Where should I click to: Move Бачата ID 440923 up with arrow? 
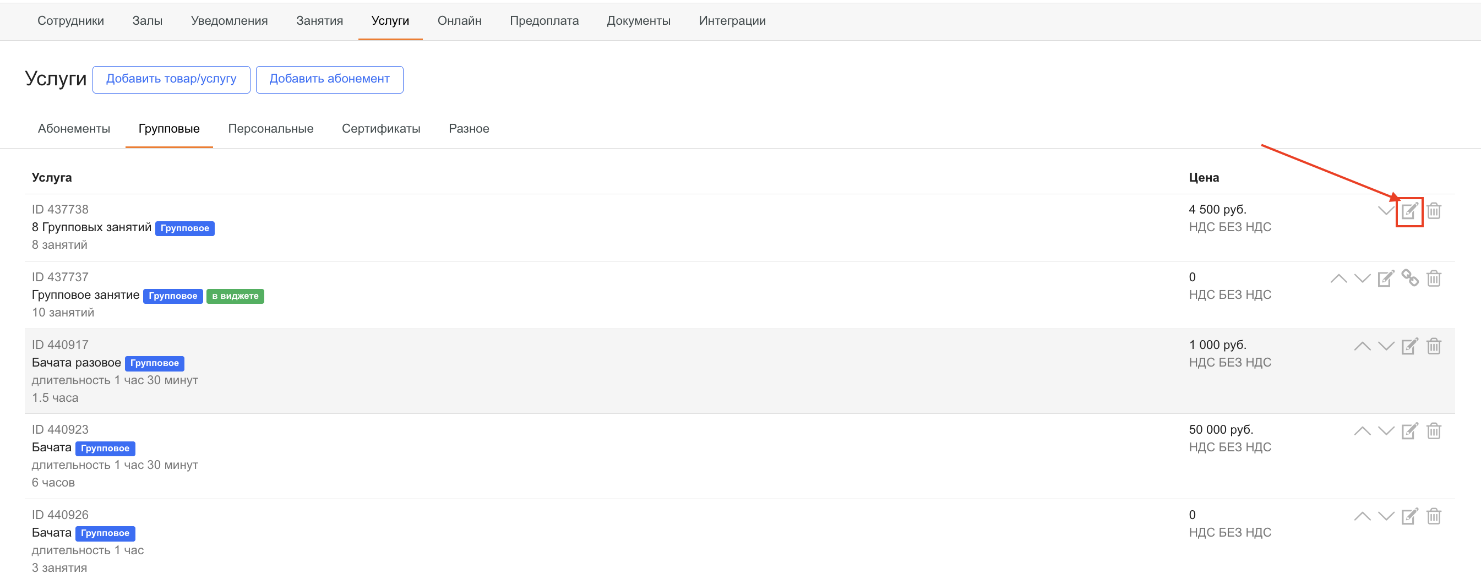[1362, 431]
